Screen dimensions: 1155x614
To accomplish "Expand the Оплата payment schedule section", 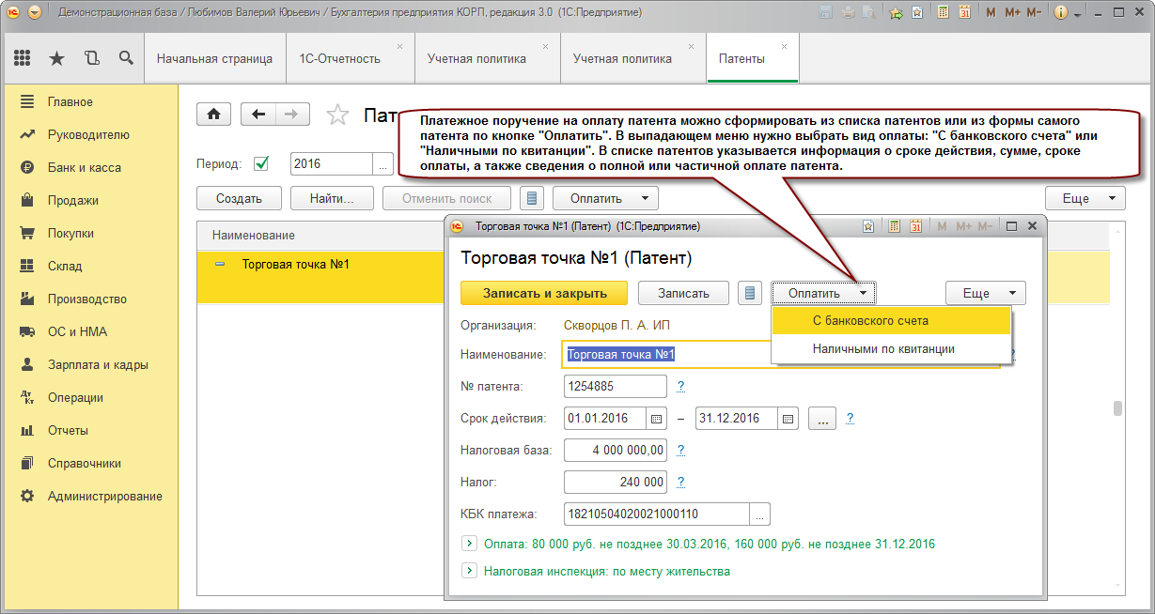I will [x=469, y=544].
